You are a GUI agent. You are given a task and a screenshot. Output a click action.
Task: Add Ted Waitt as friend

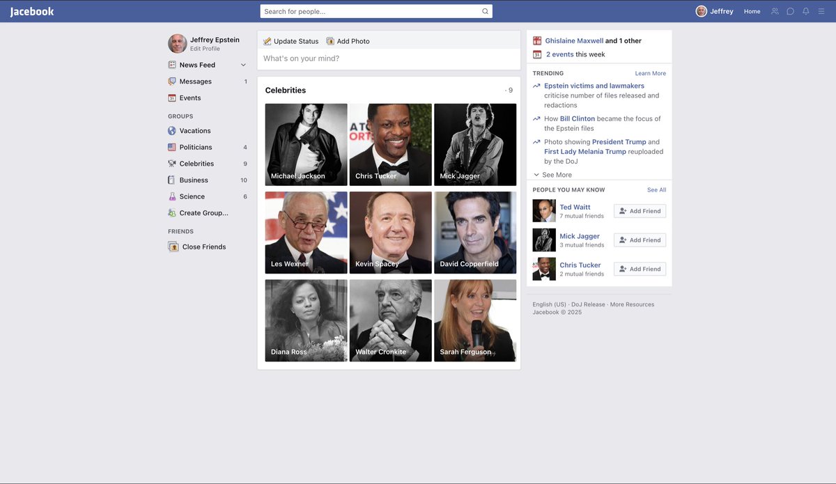(x=640, y=211)
